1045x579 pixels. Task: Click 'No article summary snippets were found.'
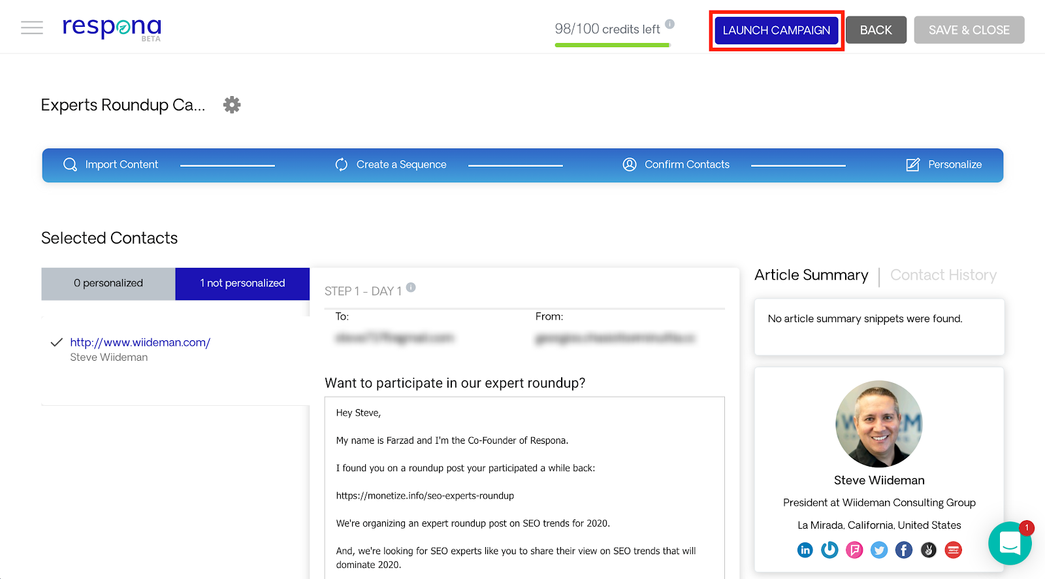click(x=865, y=319)
